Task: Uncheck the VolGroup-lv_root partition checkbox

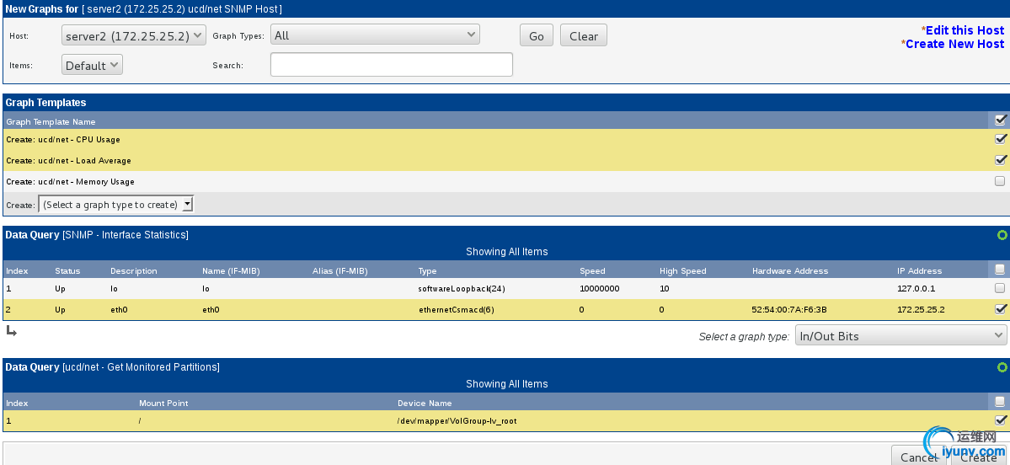Action: (1001, 420)
